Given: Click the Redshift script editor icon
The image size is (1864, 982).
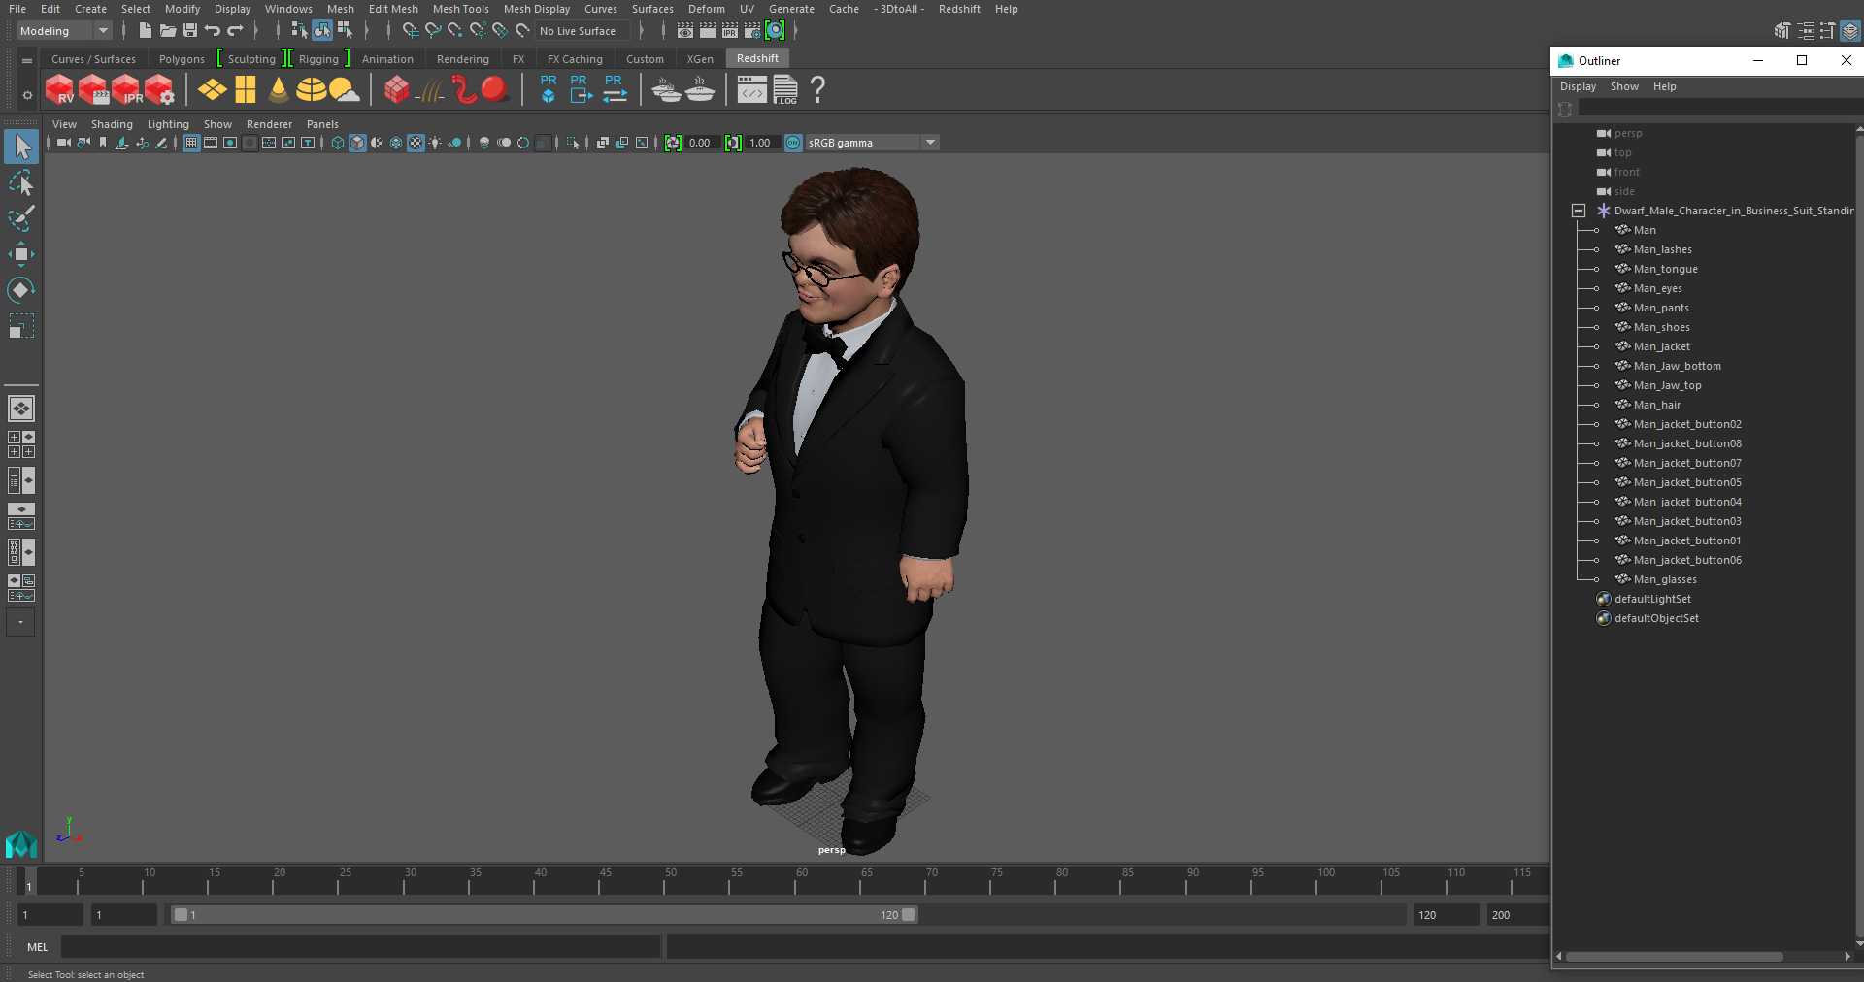Looking at the screenshot, I should click(752, 90).
